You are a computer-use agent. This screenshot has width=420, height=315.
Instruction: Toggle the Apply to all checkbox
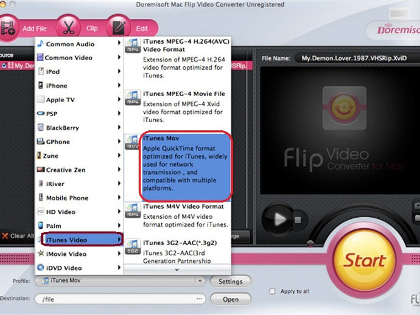(272, 291)
